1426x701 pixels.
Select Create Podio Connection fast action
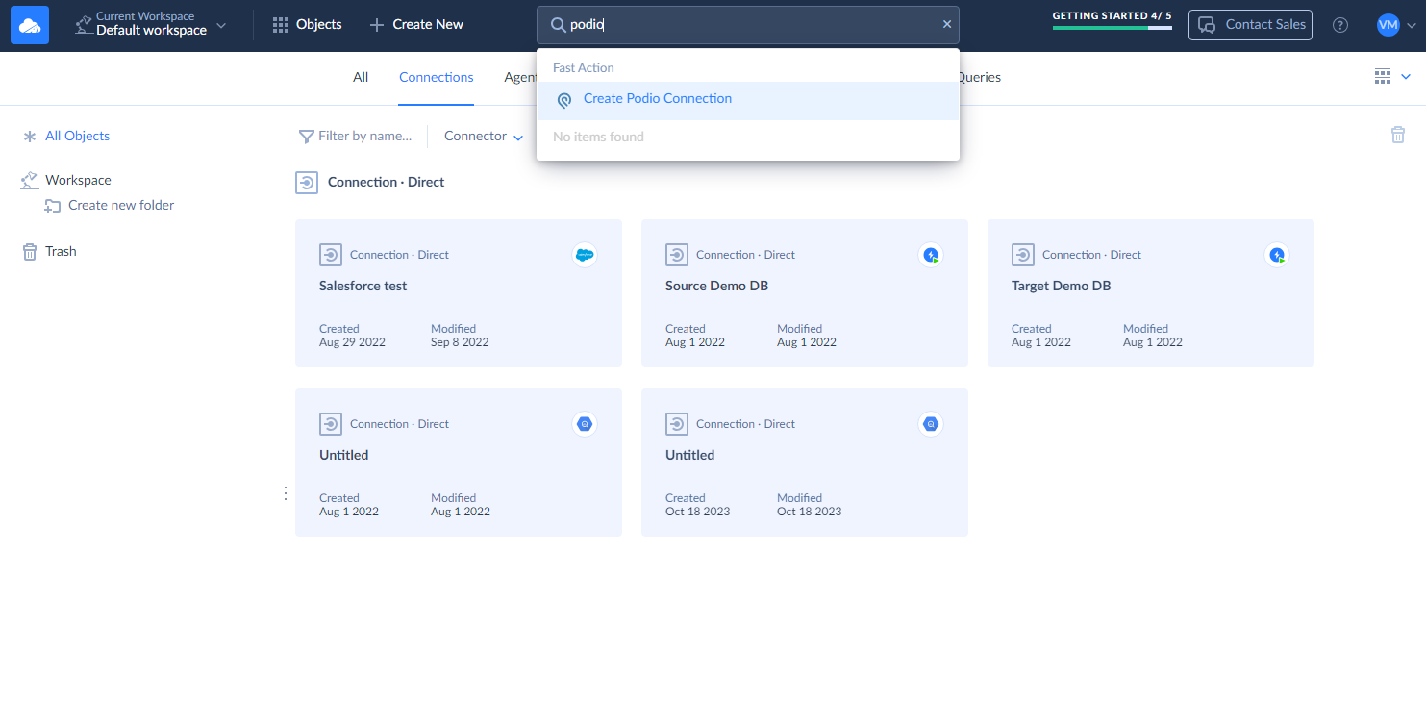pos(657,99)
